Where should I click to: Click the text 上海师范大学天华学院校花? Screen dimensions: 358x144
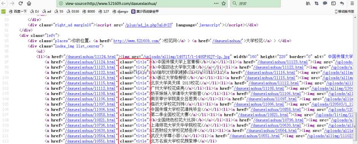pyautogui.click(x=177, y=125)
